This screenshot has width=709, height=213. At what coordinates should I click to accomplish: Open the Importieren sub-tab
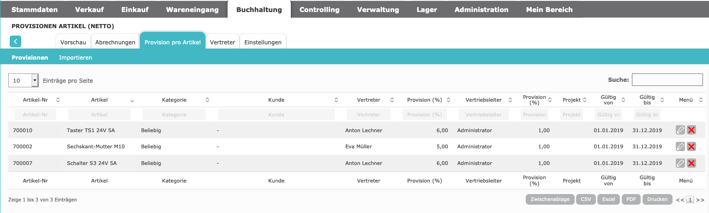pos(76,58)
